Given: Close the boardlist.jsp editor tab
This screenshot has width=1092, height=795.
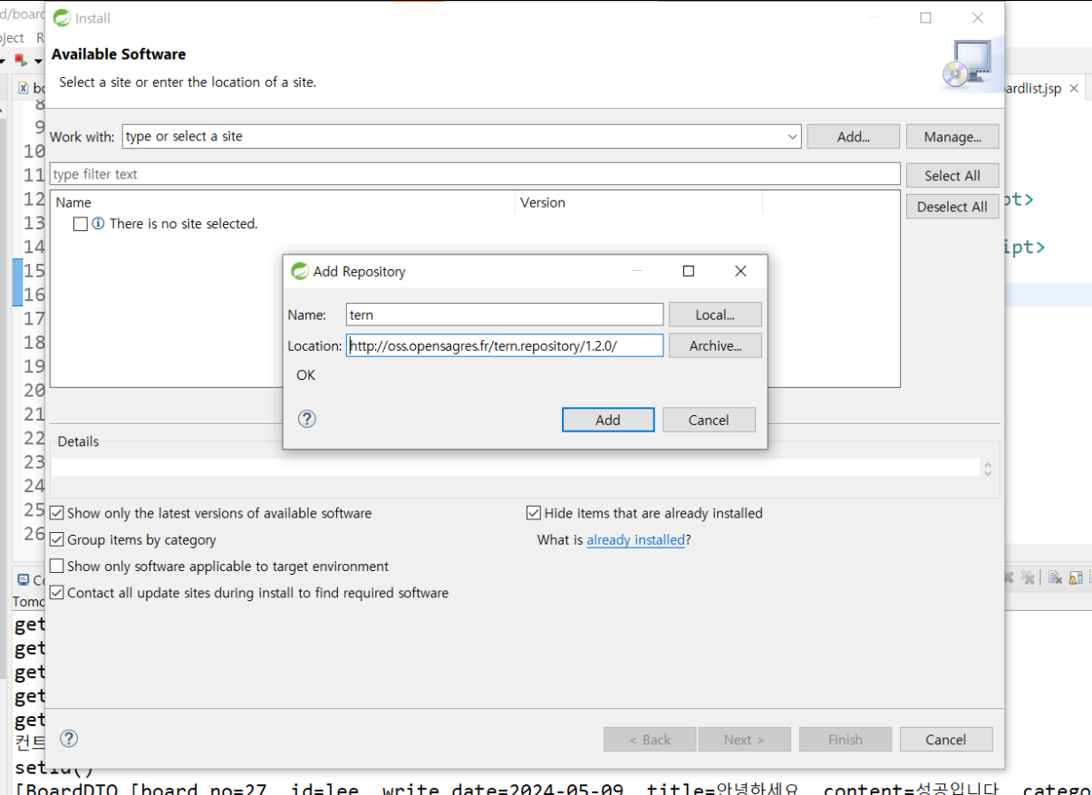Looking at the screenshot, I should click(x=1074, y=88).
